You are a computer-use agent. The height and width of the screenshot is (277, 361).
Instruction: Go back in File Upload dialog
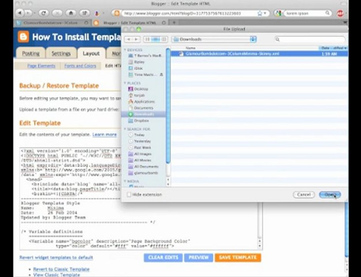pyautogui.click(x=129, y=39)
